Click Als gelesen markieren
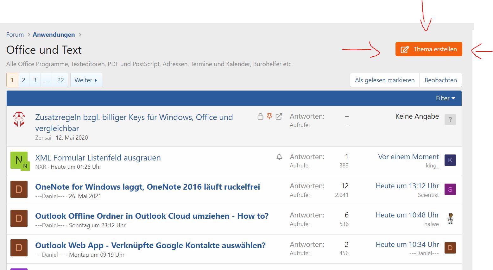The width and height of the screenshot is (493, 270). (384, 80)
